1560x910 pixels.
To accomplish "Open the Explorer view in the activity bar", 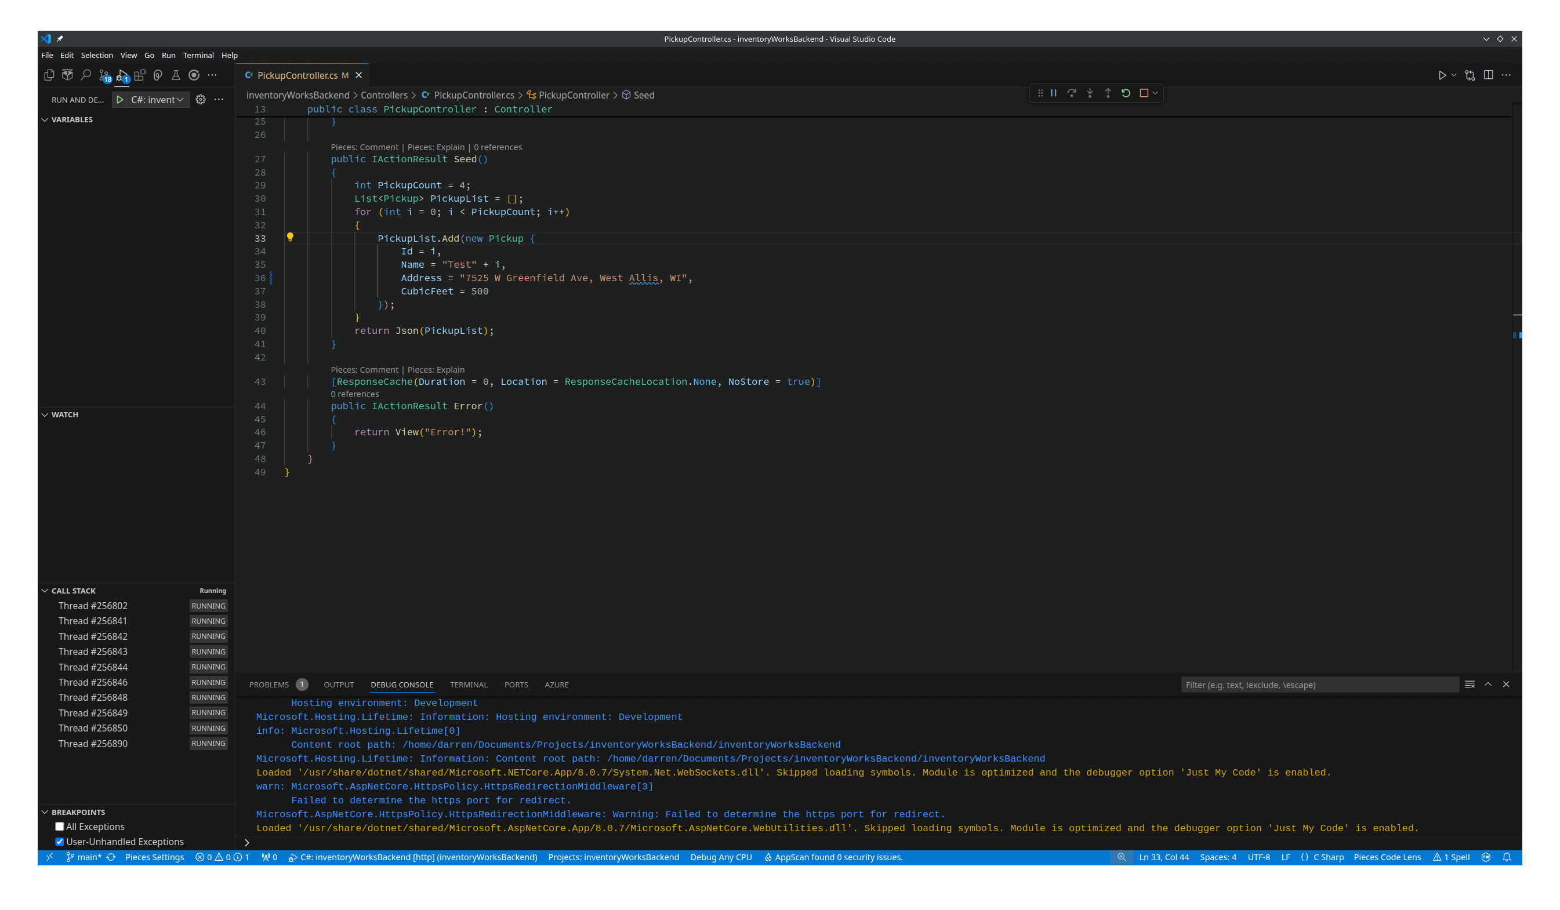I will (x=49, y=75).
